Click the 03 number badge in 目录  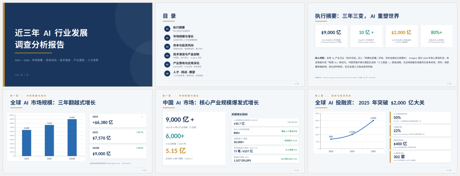167,46
